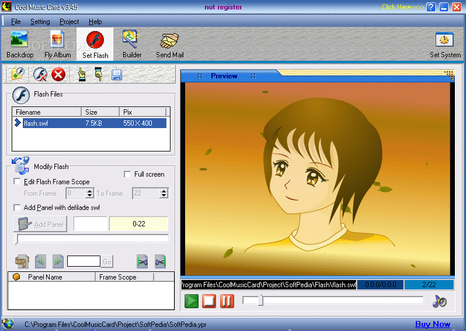The height and width of the screenshot is (331, 466).
Task: Click the input field beside Go
Action: click(84, 261)
